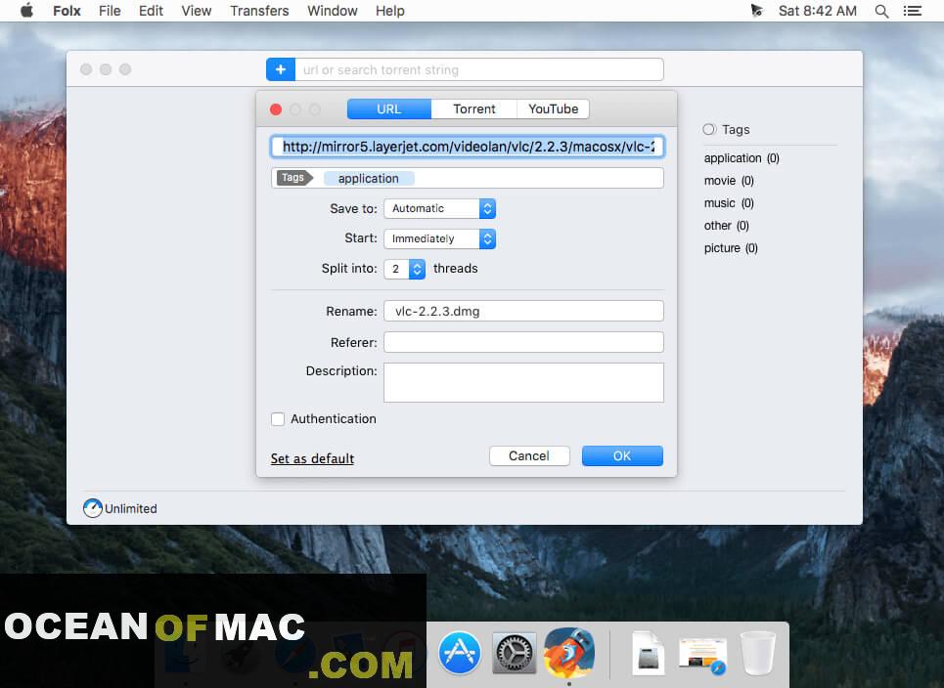Switch to the YouTube tab
Image resolution: width=944 pixels, height=688 pixels.
[x=554, y=108]
